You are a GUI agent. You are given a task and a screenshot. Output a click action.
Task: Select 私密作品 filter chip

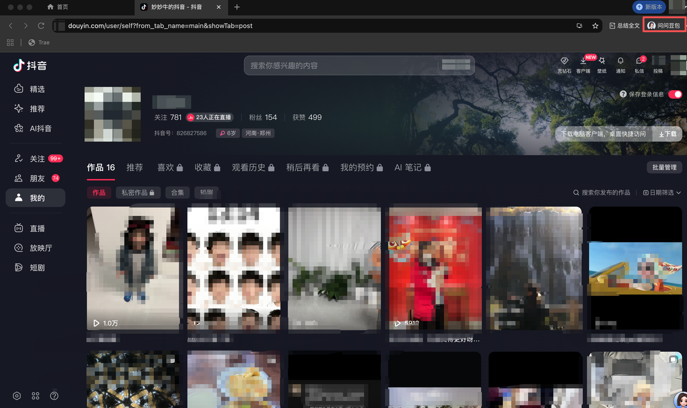tap(137, 192)
